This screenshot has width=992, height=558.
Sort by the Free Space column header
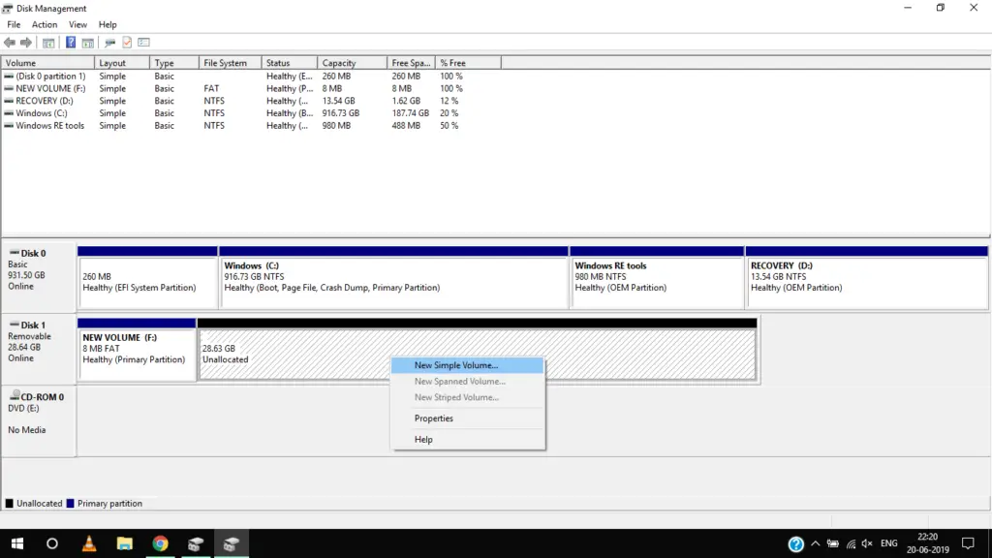(411, 63)
